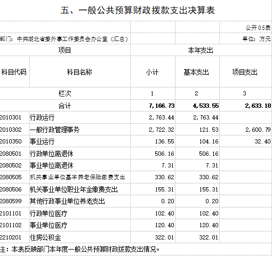Click the 基本支出 column header

pyautogui.click(x=197, y=72)
